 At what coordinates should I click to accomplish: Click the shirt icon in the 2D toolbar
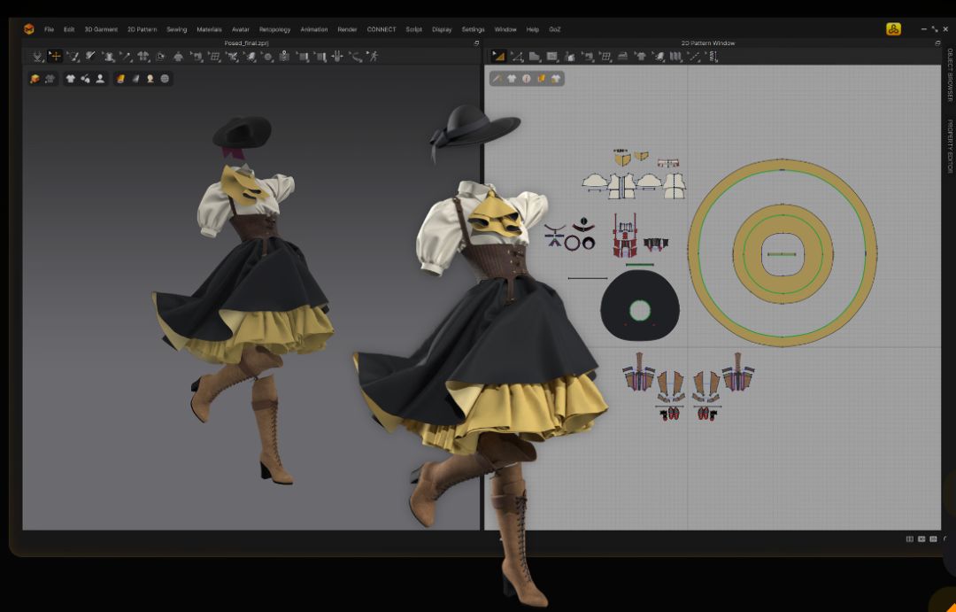pyautogui.click(x=640, y=56)
